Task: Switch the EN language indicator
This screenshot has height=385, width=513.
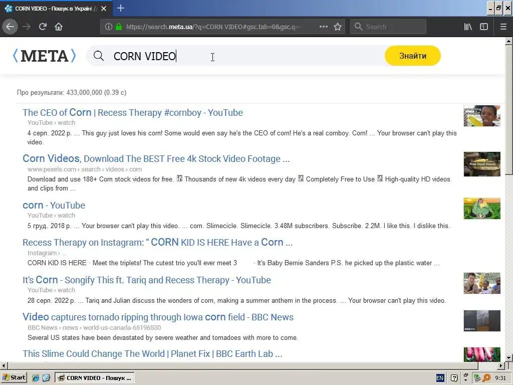Action: tap(440, 378)
